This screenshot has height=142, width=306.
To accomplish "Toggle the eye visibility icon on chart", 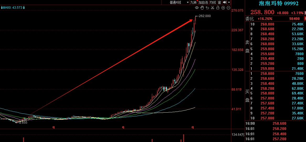I will coord(197,8).
